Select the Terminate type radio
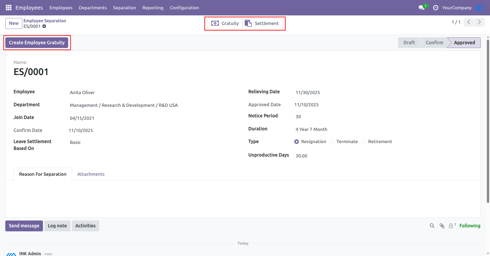 click(x=332, y=142)
